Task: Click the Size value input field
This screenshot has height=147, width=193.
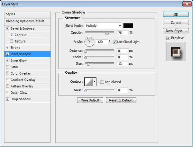Action: (x=123, y=64)
